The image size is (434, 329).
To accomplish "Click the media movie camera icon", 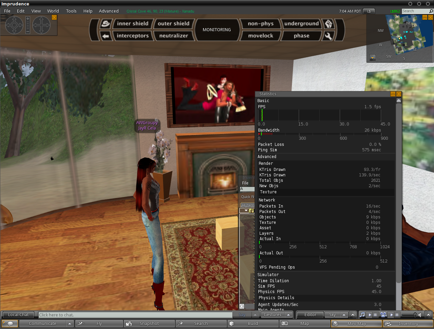I will [383, 315].
